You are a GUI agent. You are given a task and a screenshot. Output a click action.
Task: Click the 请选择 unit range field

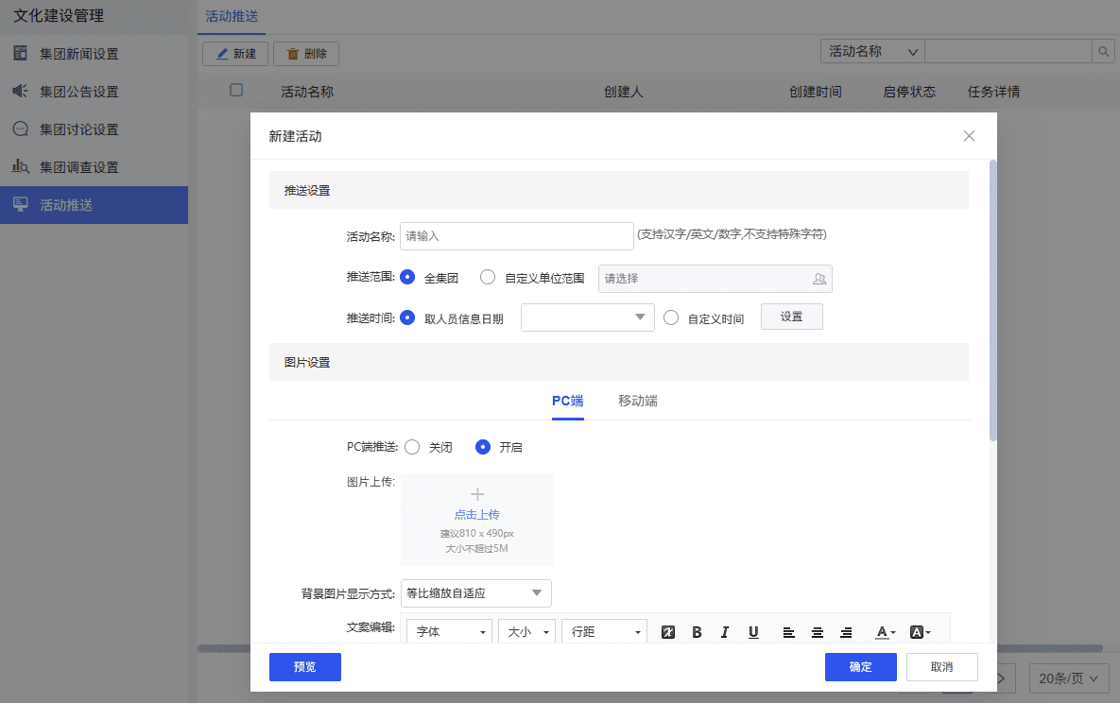click(715, 279)
